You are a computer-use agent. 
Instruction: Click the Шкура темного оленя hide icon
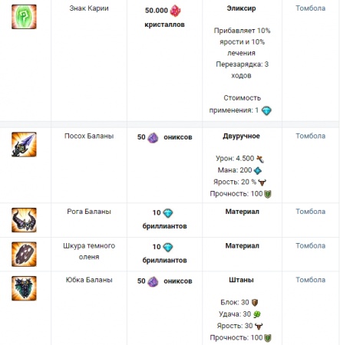[24, 255]
